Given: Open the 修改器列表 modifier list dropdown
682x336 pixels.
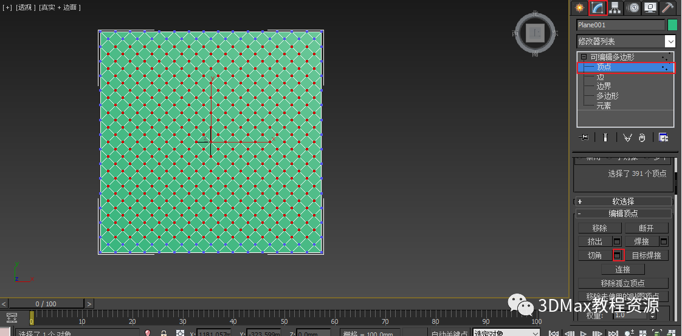Looking at the screenshot, I should (626, 41).
